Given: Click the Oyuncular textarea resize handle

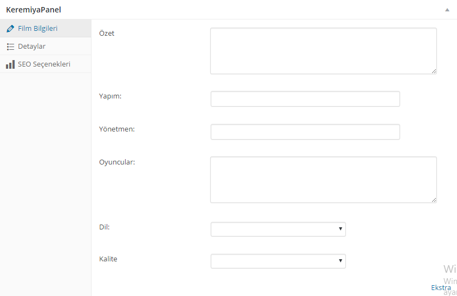Looking at the screenshot, I should point(434,200).
